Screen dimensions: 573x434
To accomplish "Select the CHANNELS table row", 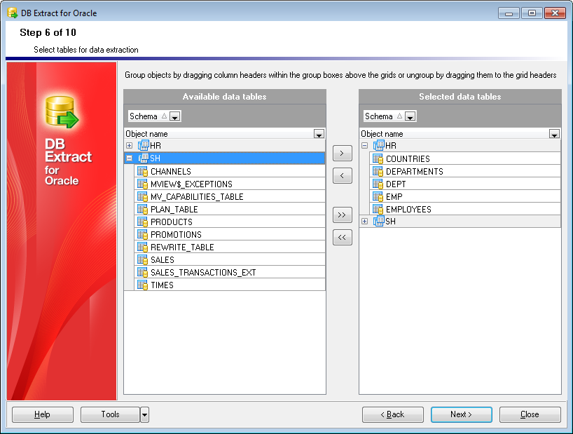I will 230,171.
